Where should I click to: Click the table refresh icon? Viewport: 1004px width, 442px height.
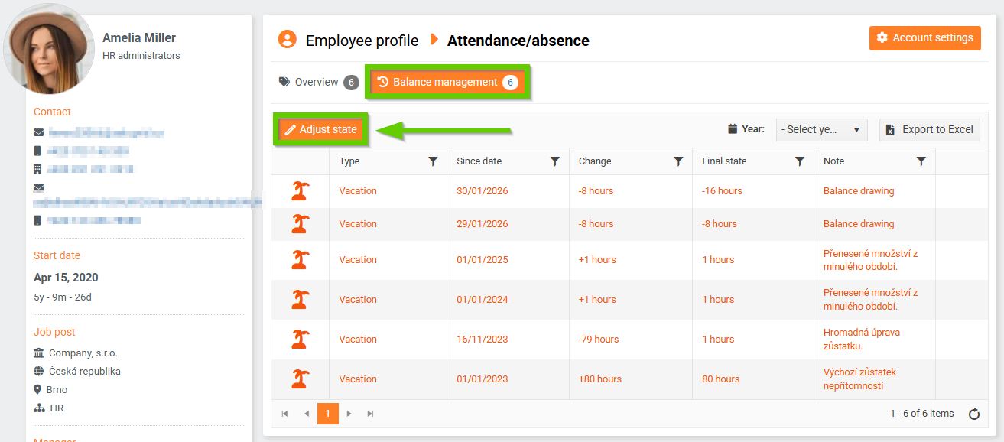point(974,414)
